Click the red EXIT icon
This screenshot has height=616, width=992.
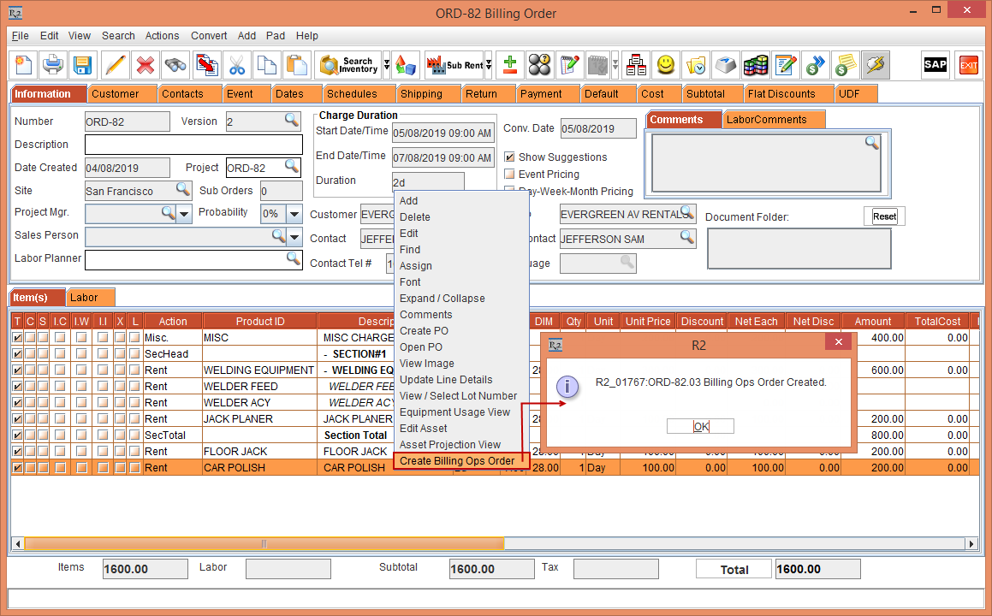[968, 65]
